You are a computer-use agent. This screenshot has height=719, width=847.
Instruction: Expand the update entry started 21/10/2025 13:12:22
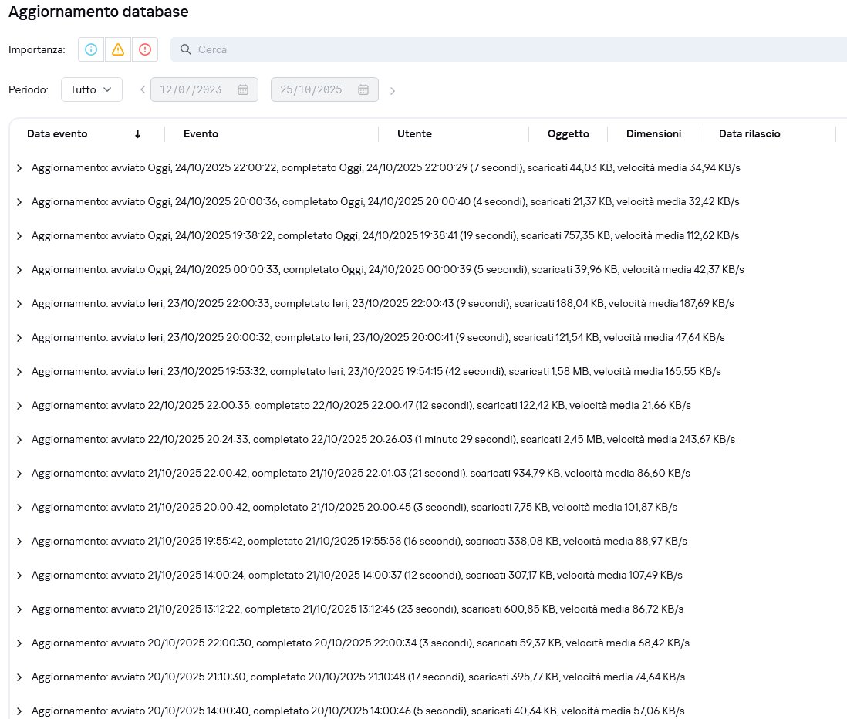click(19, 609)
